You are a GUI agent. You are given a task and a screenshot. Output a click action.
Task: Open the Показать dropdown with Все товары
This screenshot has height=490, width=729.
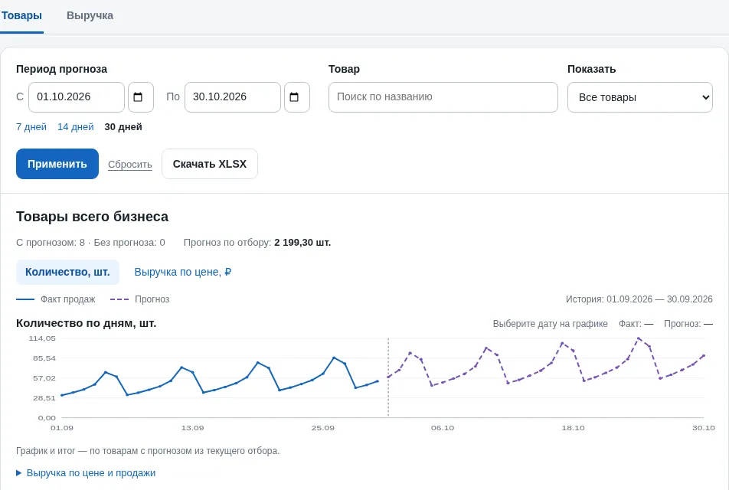639,97
